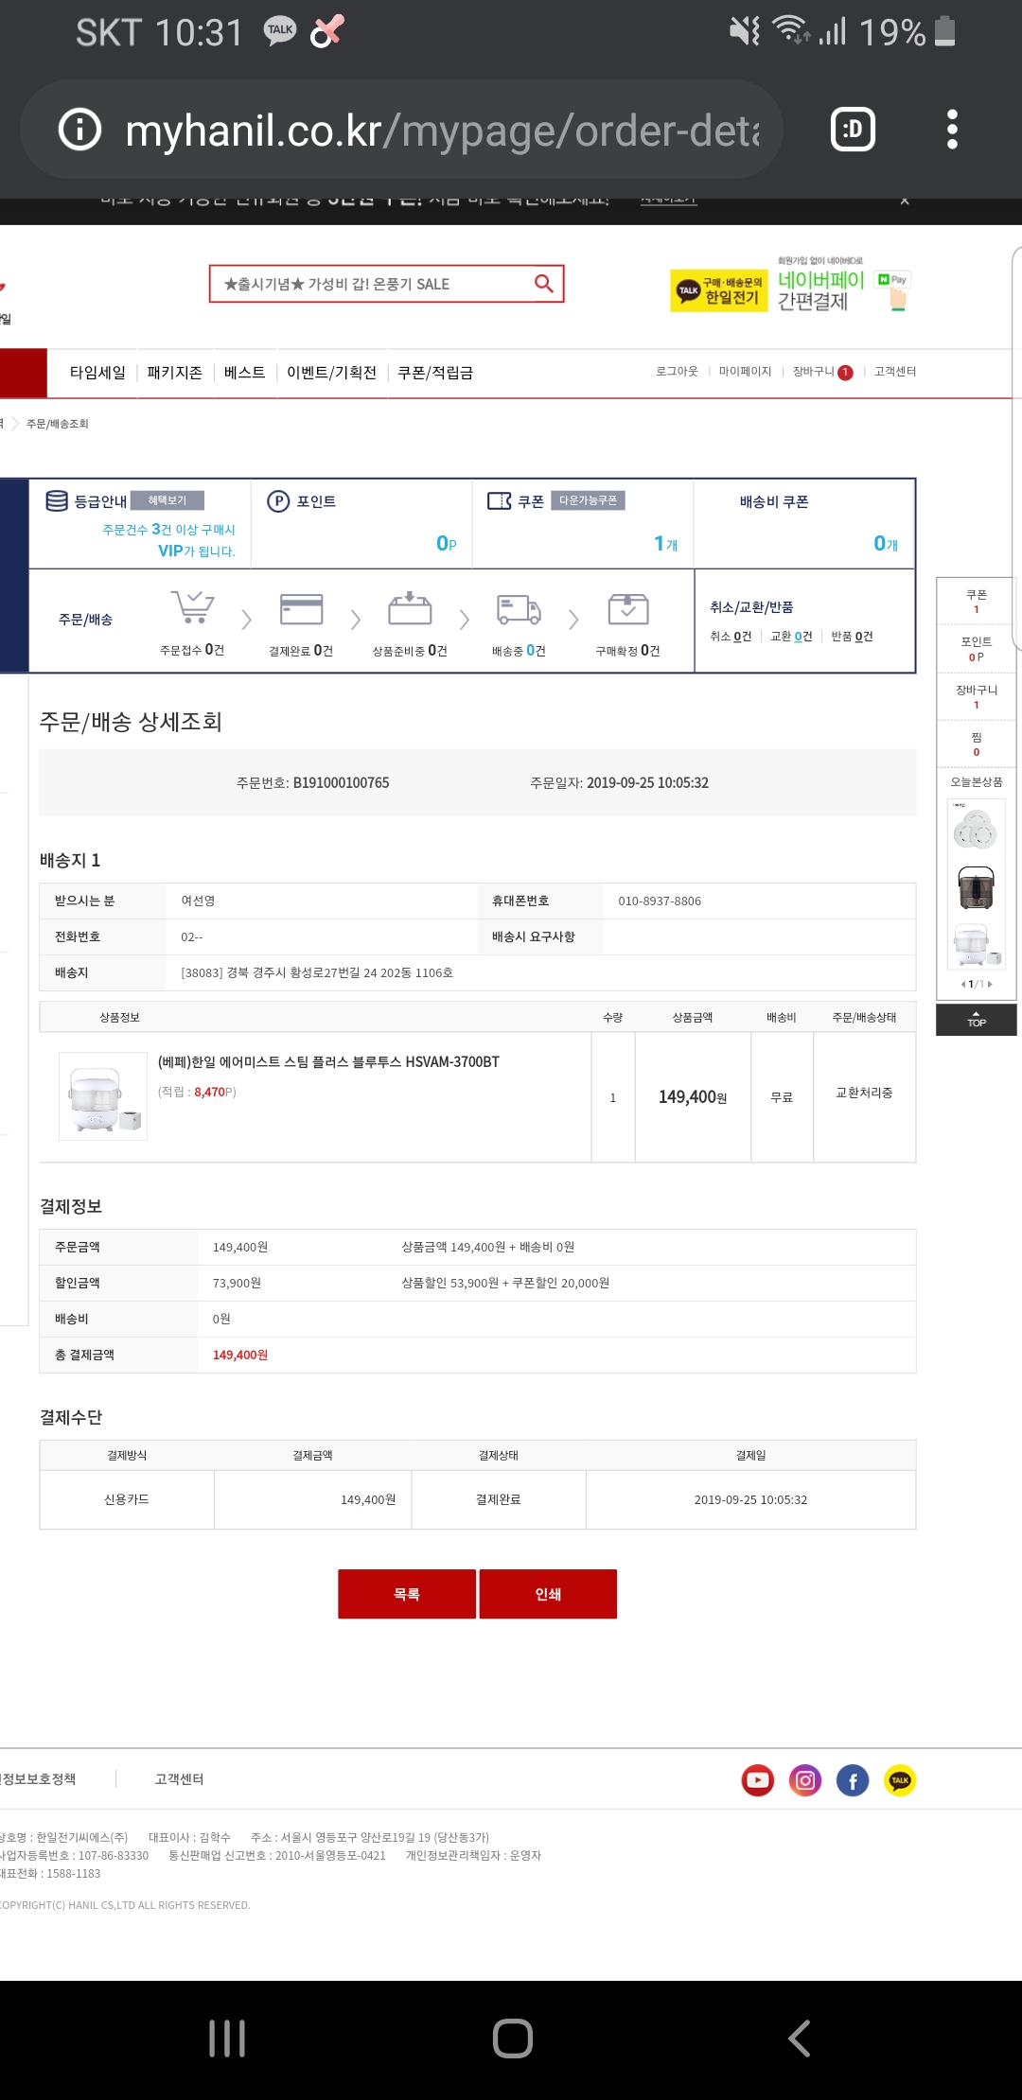Image resolution: width=1022 pixels, height=2100 pixels.
Task: Open the 쿠폰/적립금 menu
Action: click(x=435, y=373)
